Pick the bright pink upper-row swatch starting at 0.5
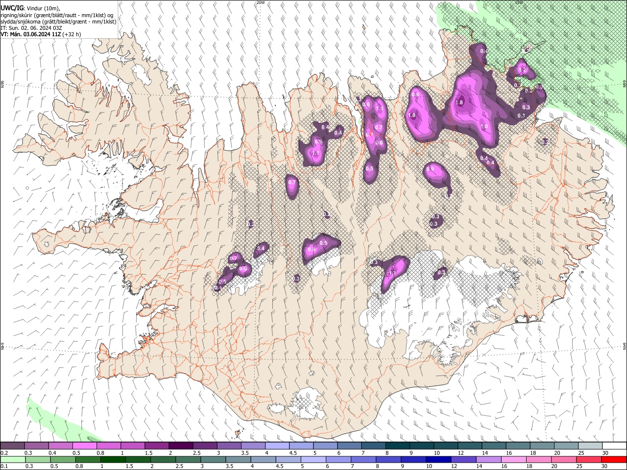 point(85,446)
